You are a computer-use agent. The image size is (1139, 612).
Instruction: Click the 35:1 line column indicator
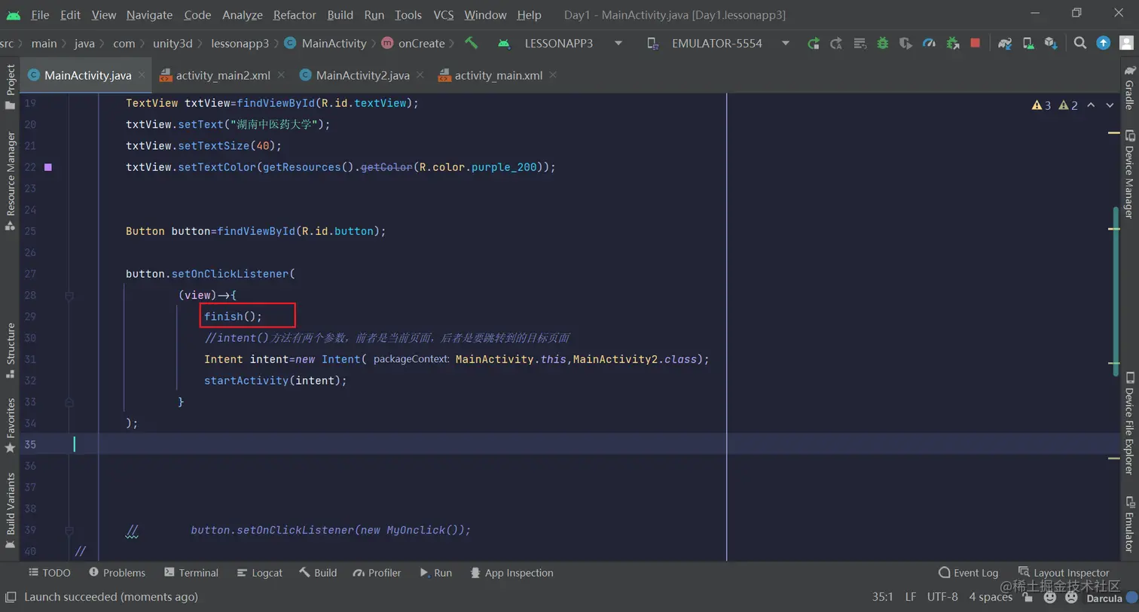[882, 597]
